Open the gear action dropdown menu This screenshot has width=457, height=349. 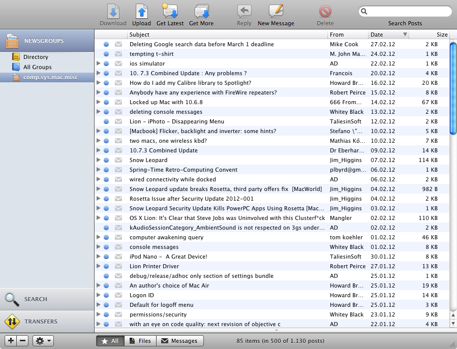(x=43, y=341)
